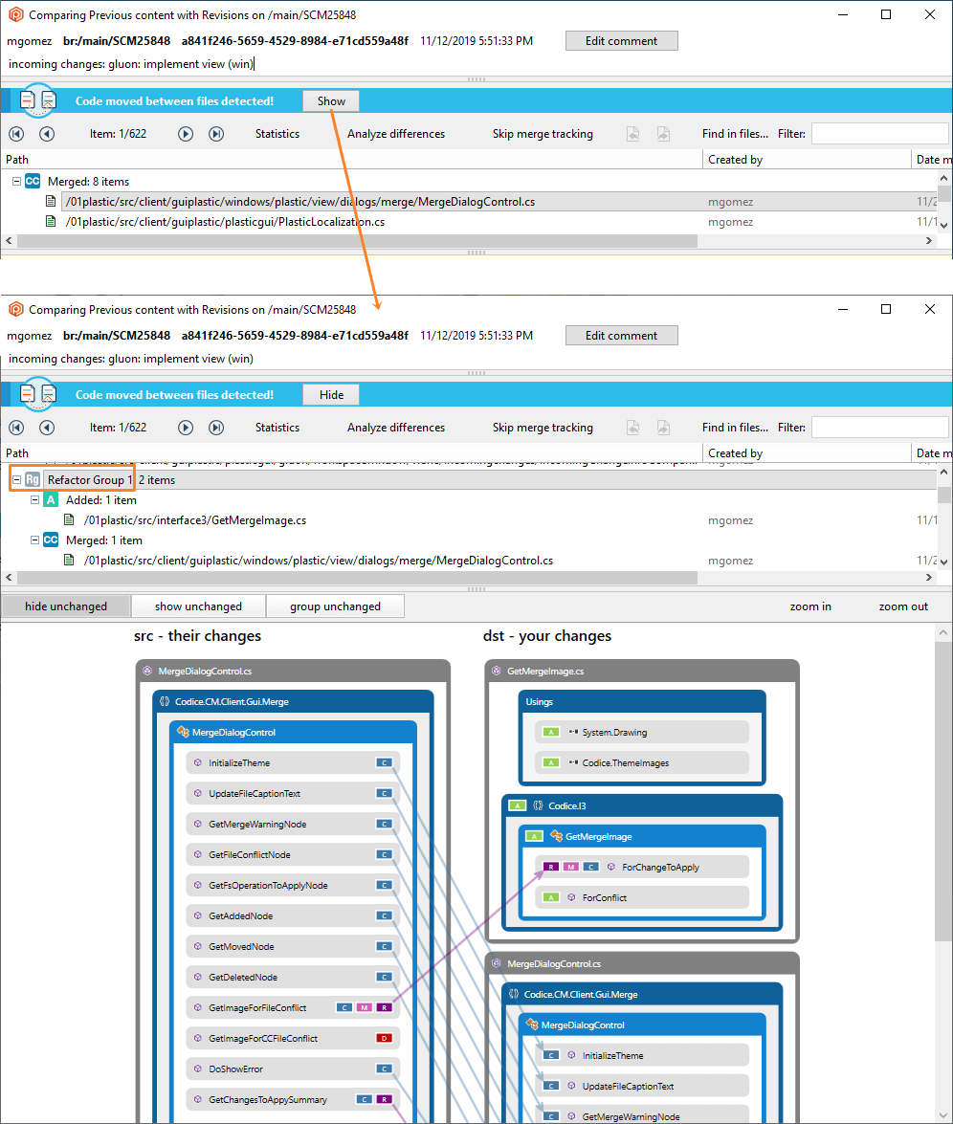The image size is (953, 1124).
Task: Go to next item in the lower window
Action: pyautogui.click(x=186, y=428)
